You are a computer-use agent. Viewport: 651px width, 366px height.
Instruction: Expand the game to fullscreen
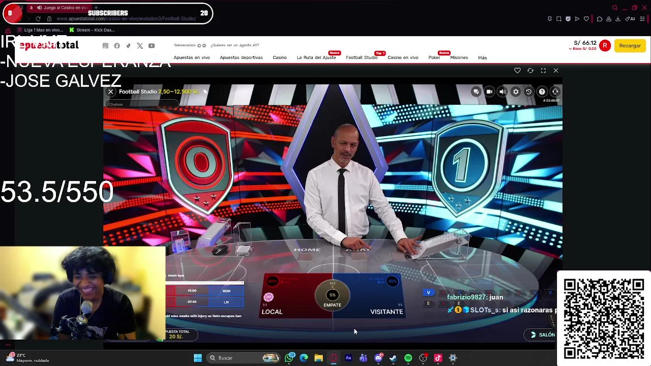tap(543, 71)
